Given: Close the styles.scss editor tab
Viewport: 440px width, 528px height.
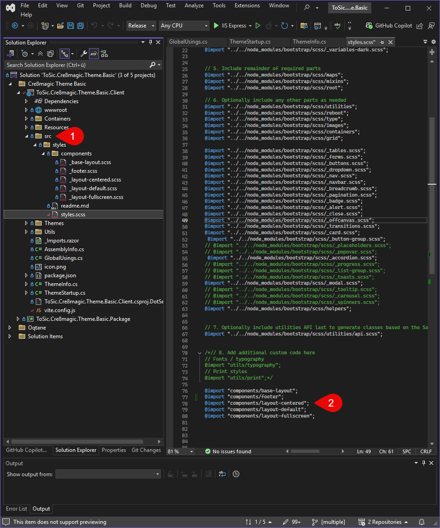Looking at the screenshot, I should point(390,42).
